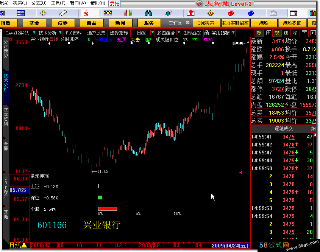The width and height of the screenshot is (320, 252).
Task: Click the magenta arrow marker below chart
Action: [x=240, y=172]
